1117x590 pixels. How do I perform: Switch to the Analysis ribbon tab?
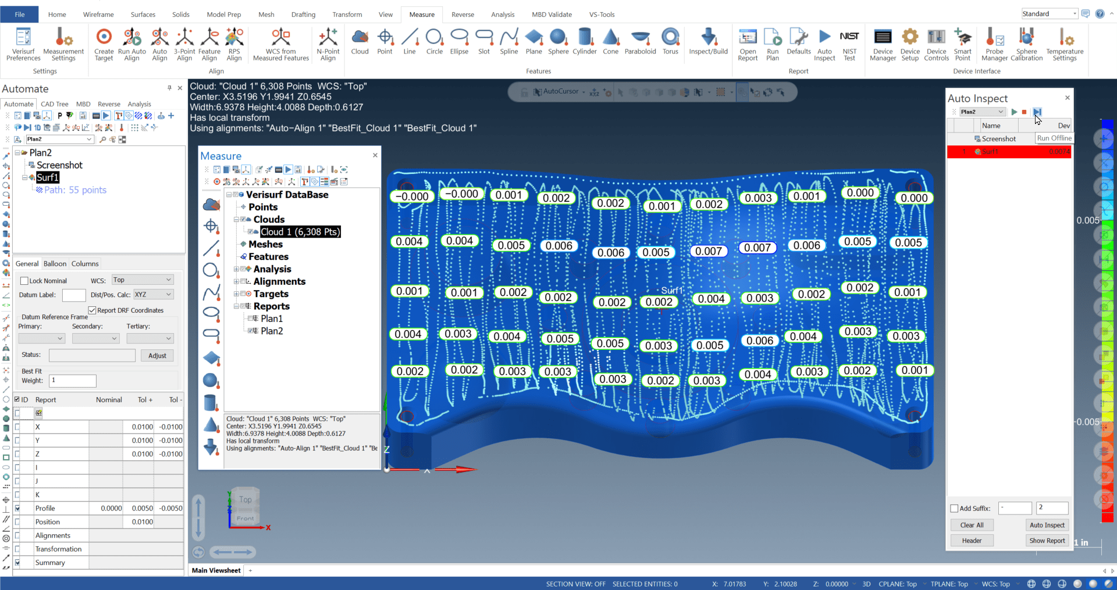(x=503, y=15)
